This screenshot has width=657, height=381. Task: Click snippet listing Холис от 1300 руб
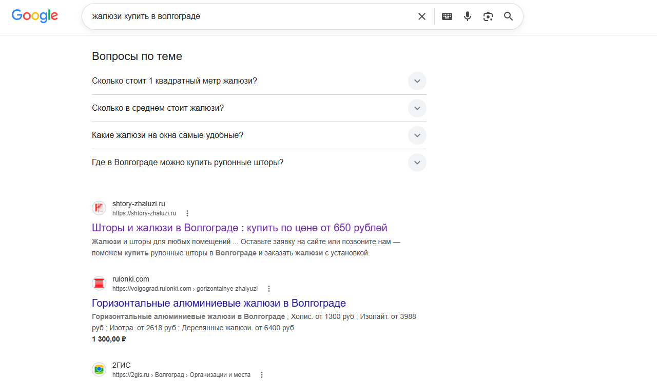pos(254,322)
